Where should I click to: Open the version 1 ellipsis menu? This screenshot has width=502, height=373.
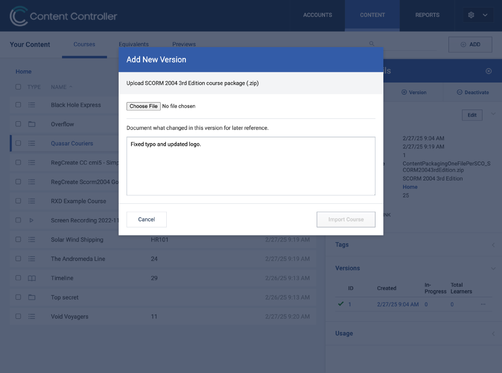[x=483, y=304]
